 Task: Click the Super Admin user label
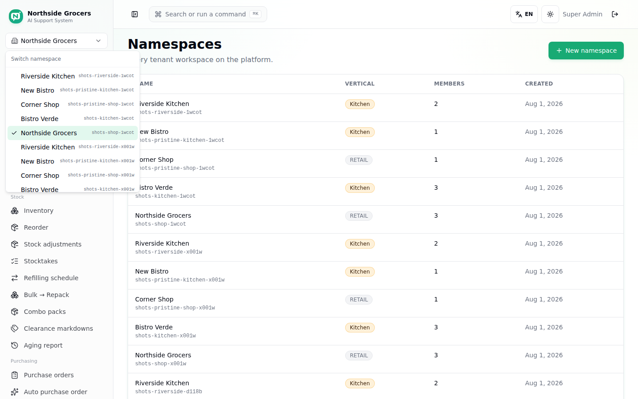(582, 14)
